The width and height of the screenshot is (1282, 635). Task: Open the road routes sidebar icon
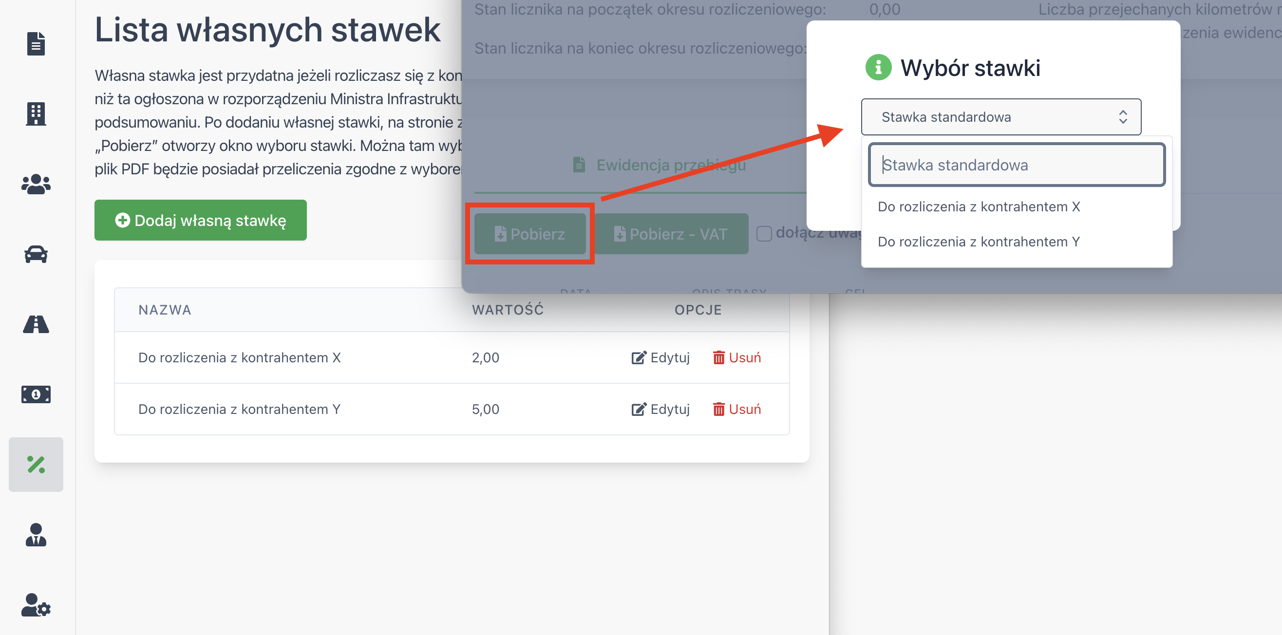point(36,324)
